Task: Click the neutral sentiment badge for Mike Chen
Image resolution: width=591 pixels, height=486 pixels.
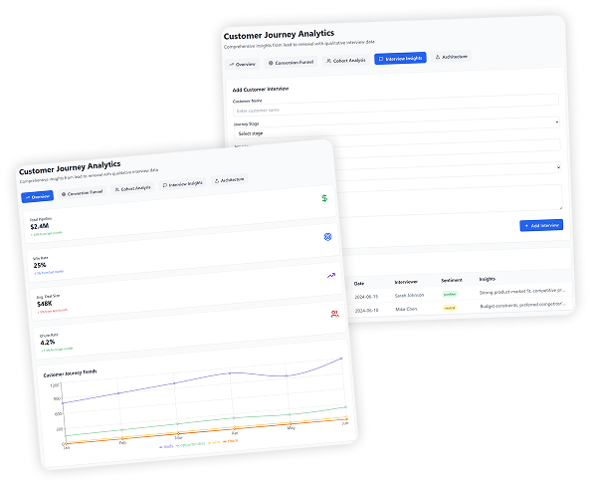Action: coord(450,308)
